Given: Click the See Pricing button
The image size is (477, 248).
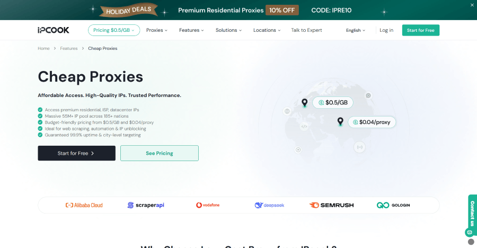Looking at the screenshot, I should (x=159, y=153).
